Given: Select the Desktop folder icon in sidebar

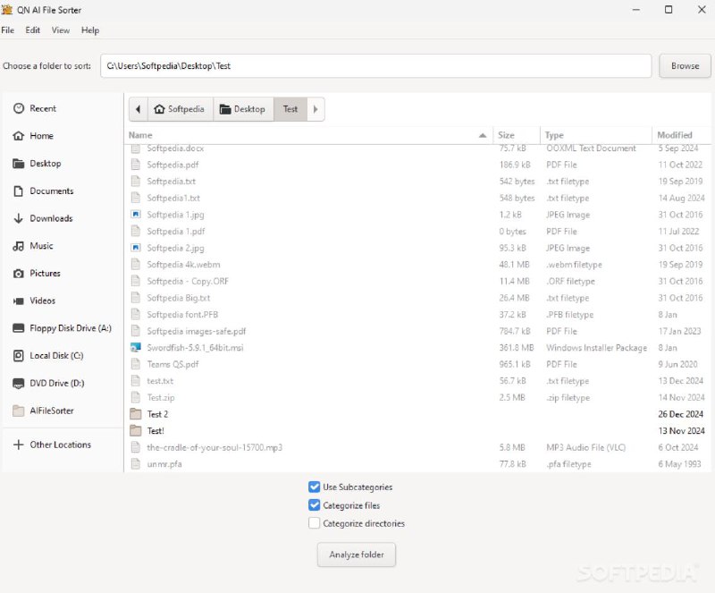Looking at the screenshot, I should click(18, 164).
